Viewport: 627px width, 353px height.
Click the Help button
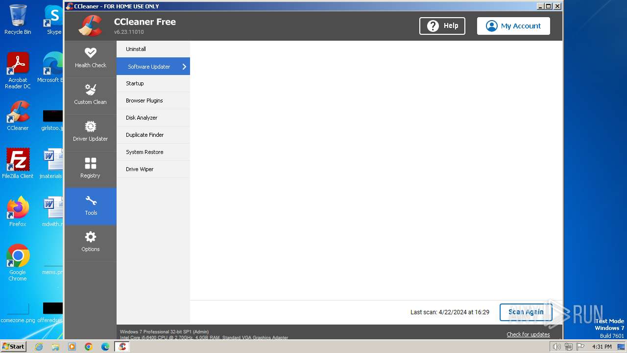(442, 26)
